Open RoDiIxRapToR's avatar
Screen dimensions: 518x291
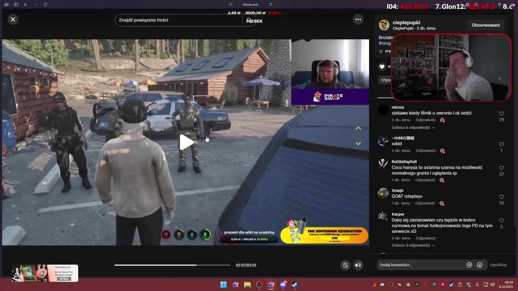[383, 164]
